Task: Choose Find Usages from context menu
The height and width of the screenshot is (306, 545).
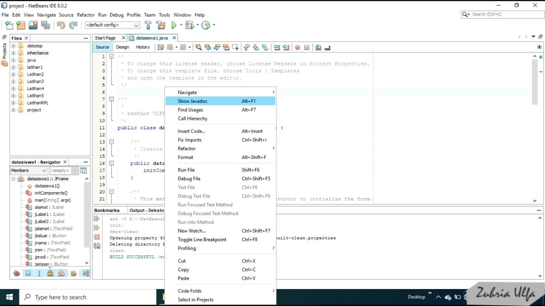Action: coord(221,110)
